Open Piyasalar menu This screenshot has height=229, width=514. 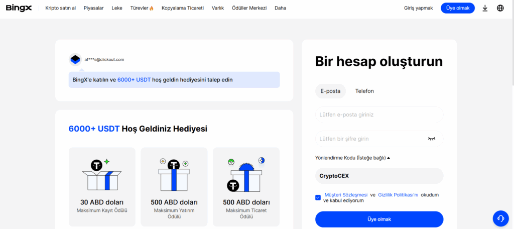point(94,8)
